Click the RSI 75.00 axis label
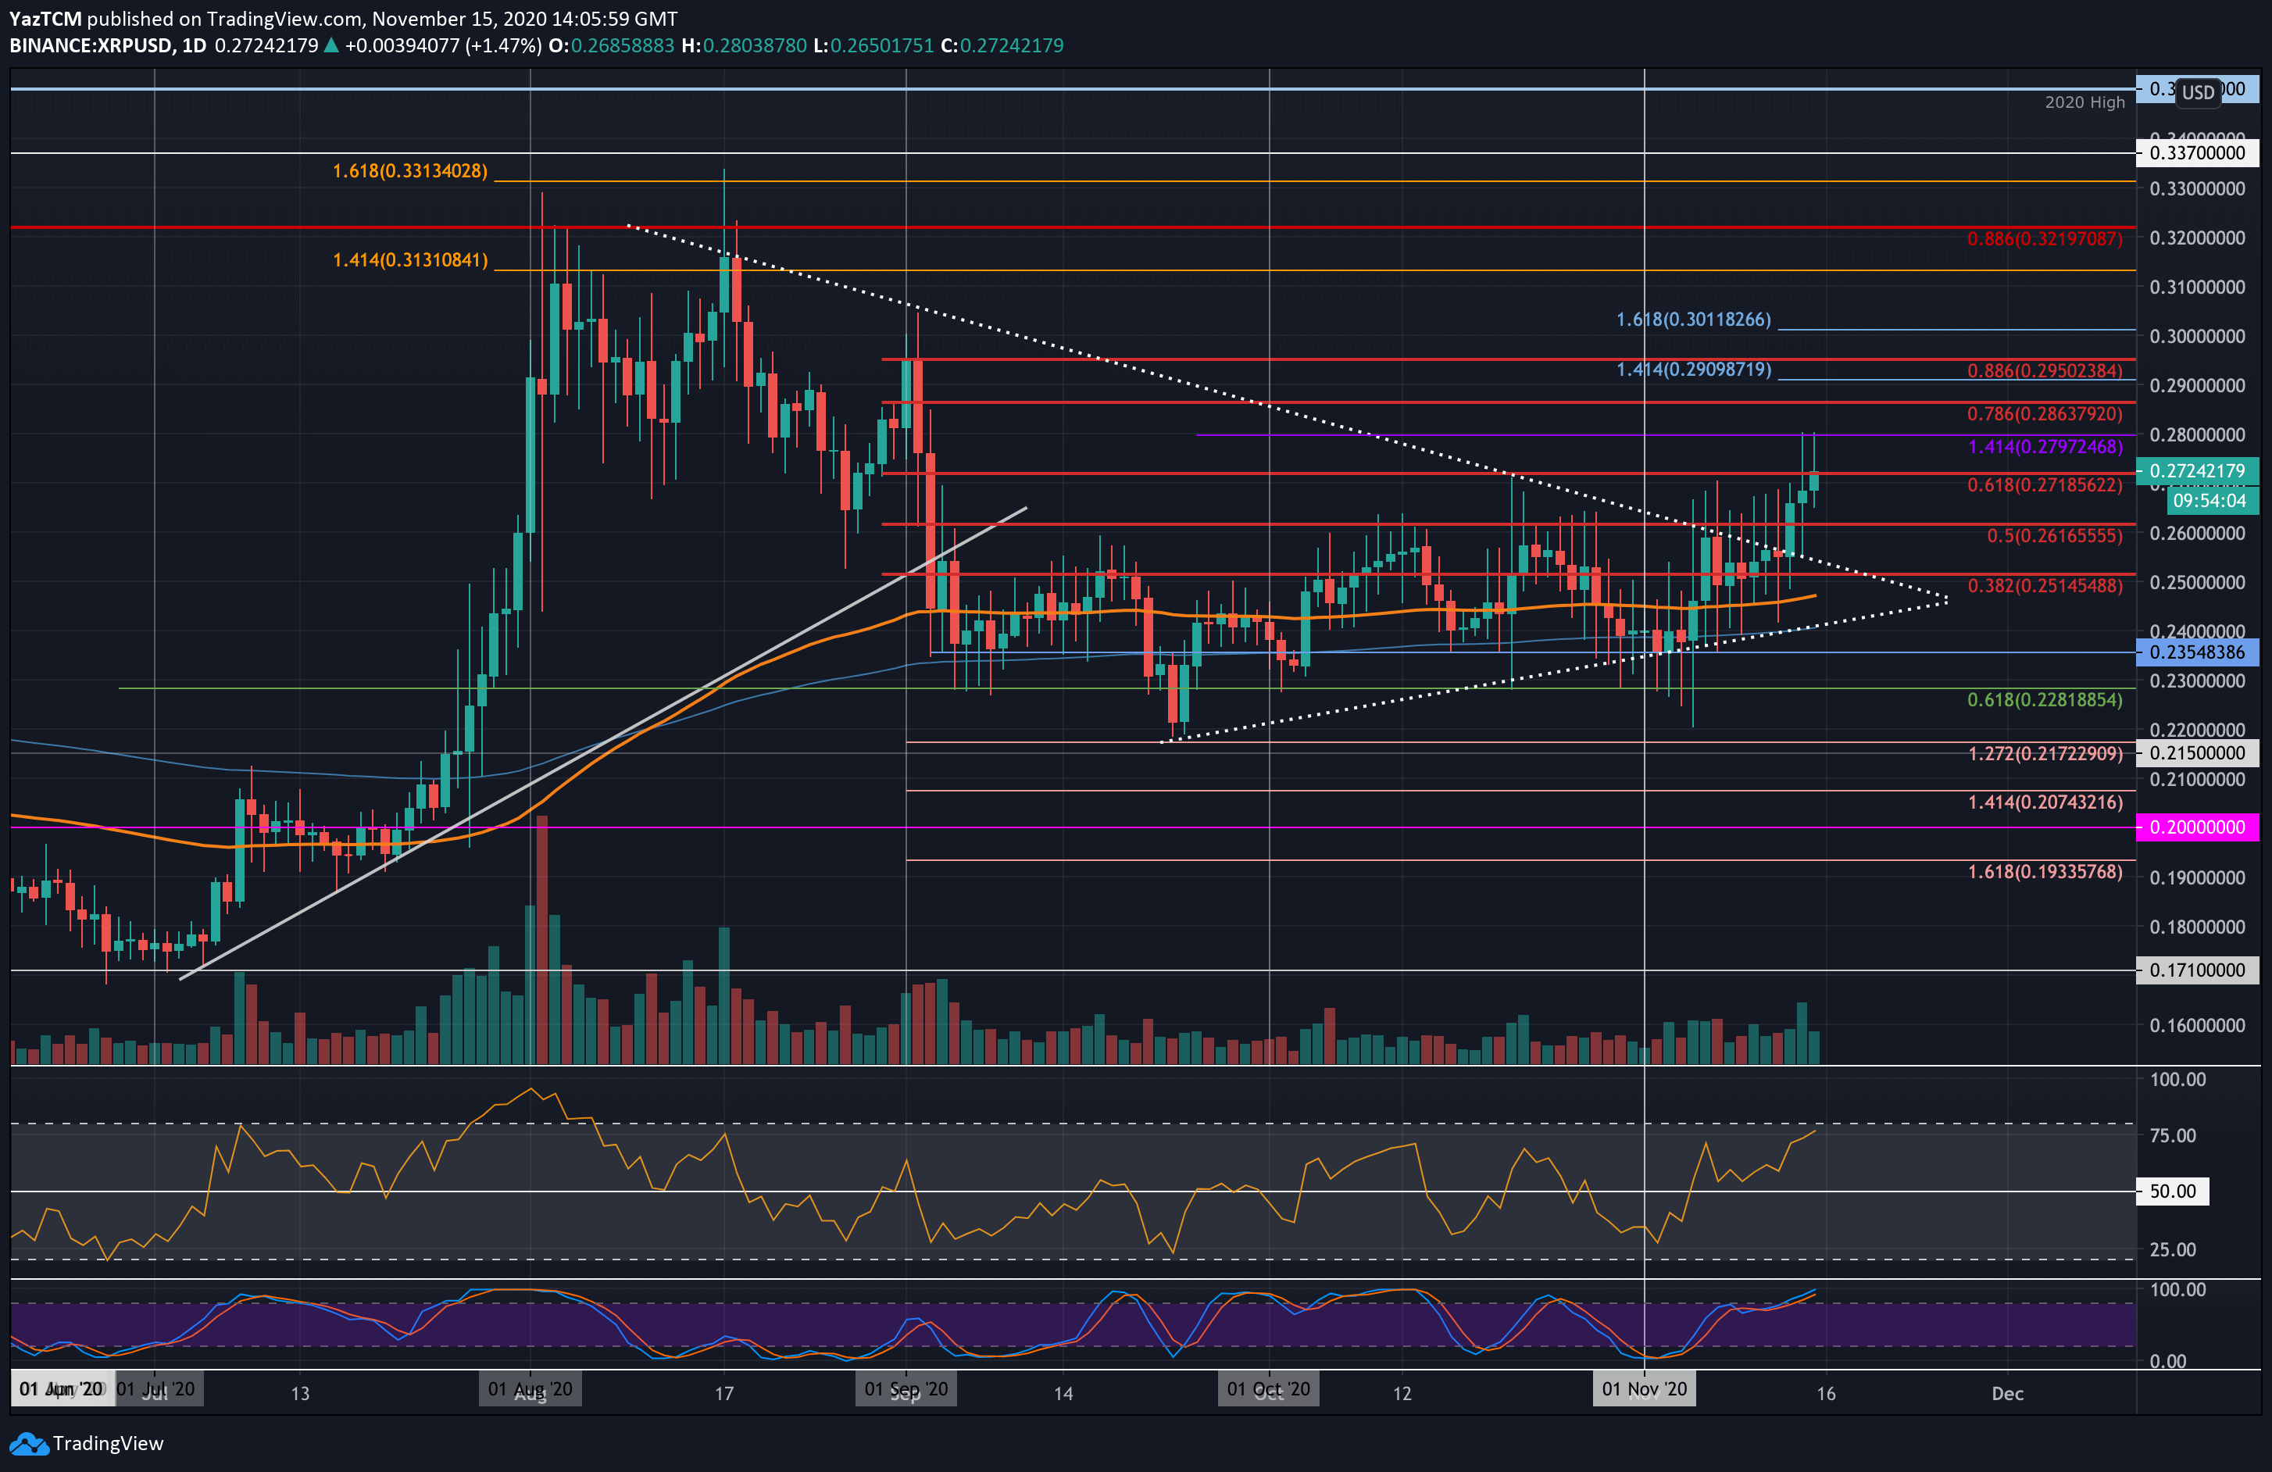Image resolution: width=2272 pixels, height=1472 pixels. coord(2173,1135)
